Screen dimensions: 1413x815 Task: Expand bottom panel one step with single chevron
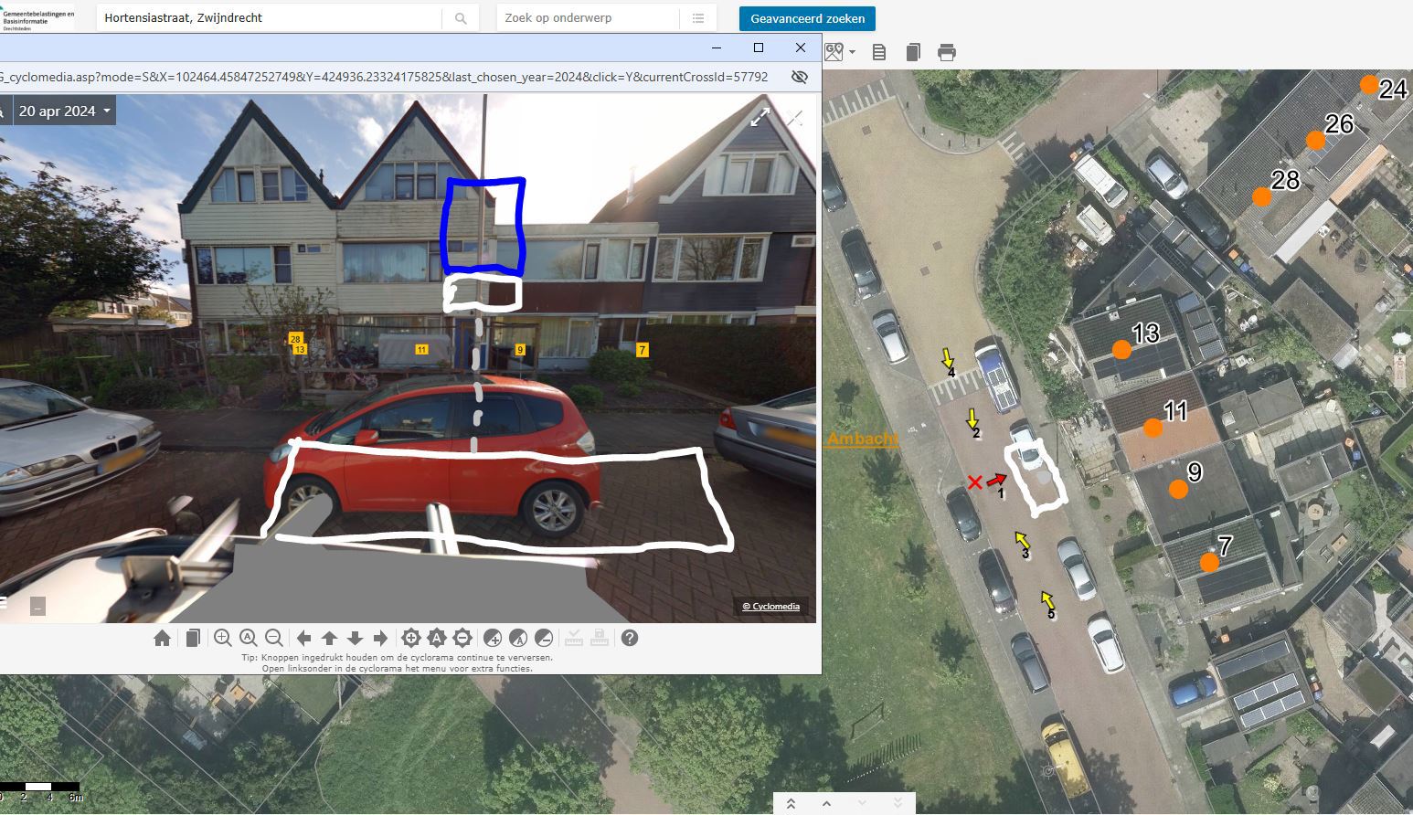[x=826, y=803]
